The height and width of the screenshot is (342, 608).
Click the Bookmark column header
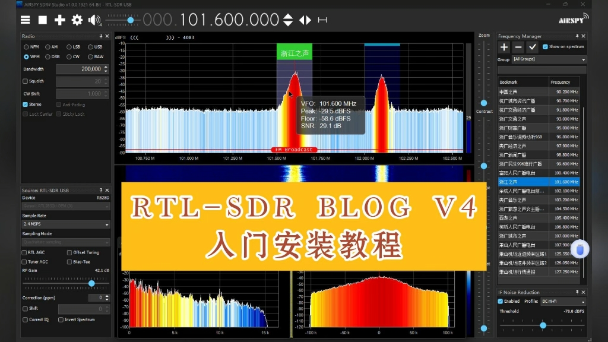522,82
